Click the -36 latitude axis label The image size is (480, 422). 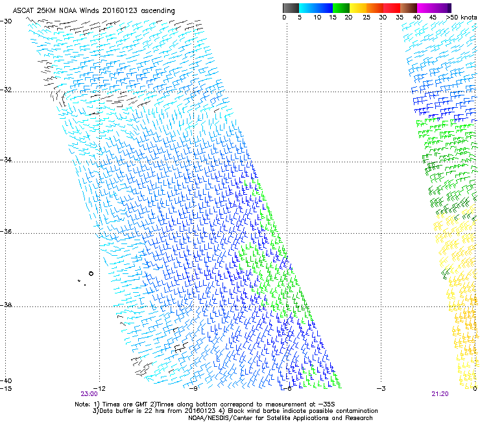pos(6,231)
